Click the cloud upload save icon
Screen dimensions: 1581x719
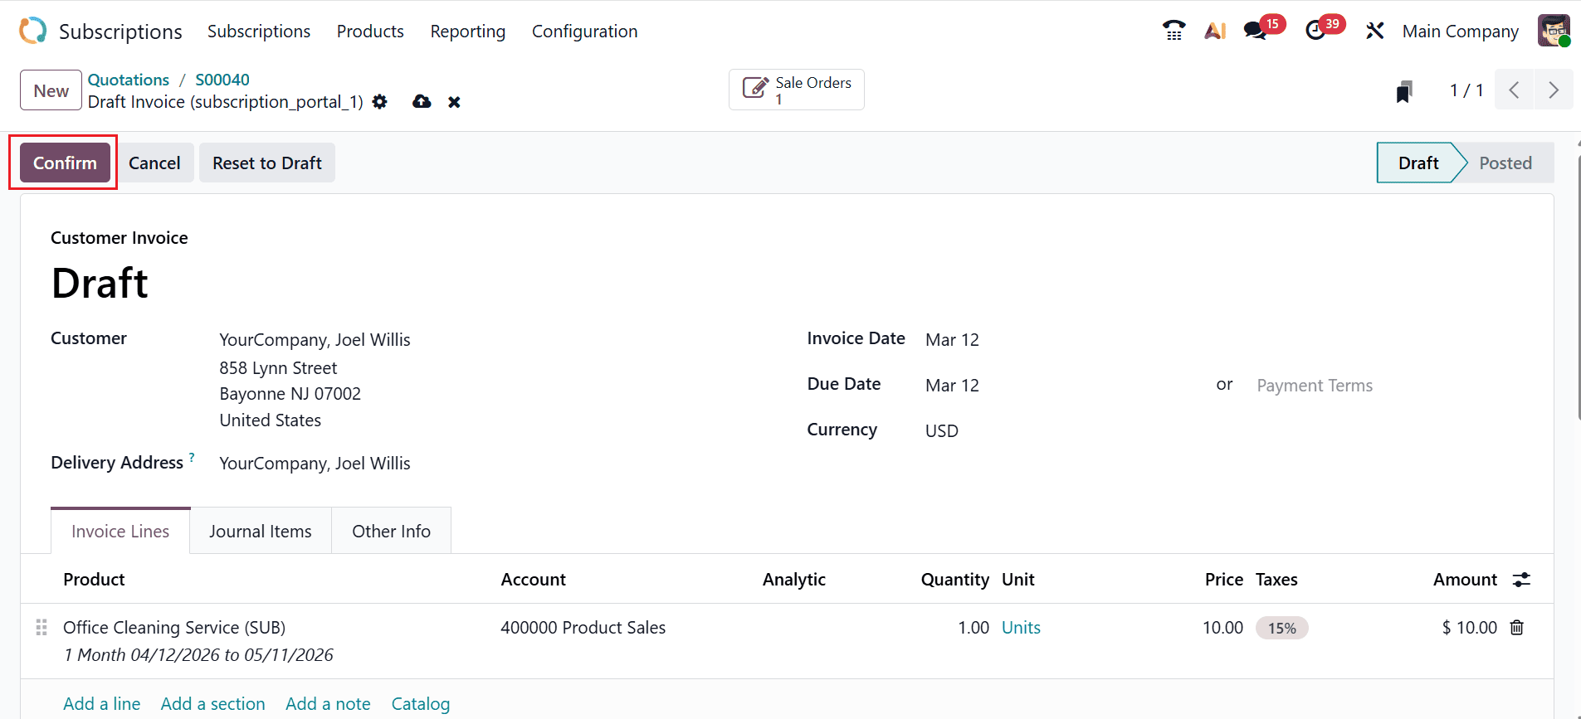pos(422,102)
